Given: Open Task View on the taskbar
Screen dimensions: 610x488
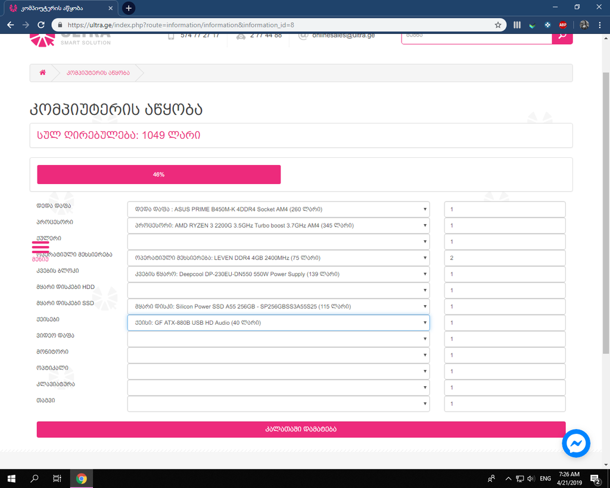Looking at the screenshot, I should 57,478.
